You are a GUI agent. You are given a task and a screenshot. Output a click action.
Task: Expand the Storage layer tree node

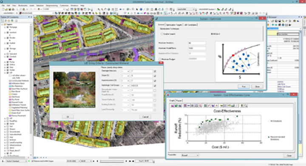(x=5, y=49)
